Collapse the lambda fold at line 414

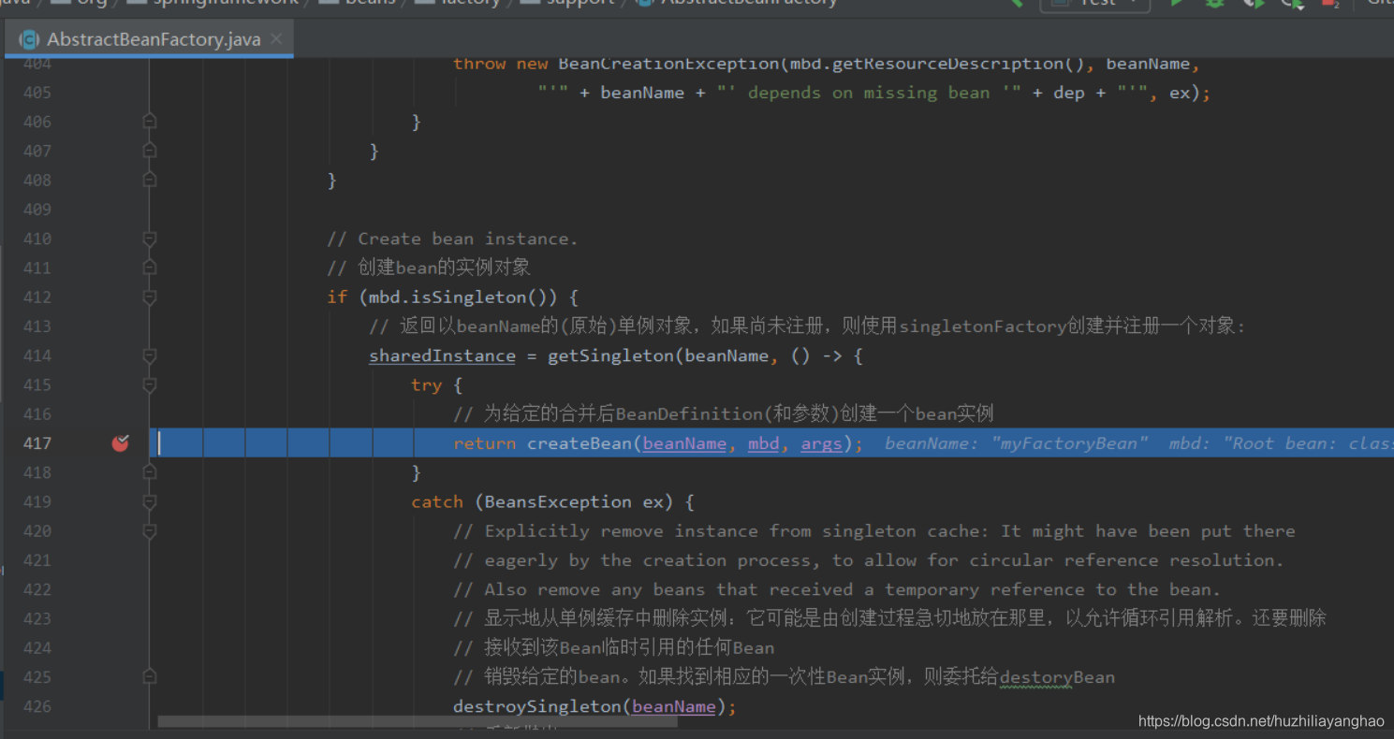[x=149, y=355]
